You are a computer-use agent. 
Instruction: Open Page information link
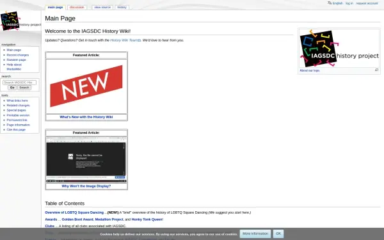click(19, 125)
